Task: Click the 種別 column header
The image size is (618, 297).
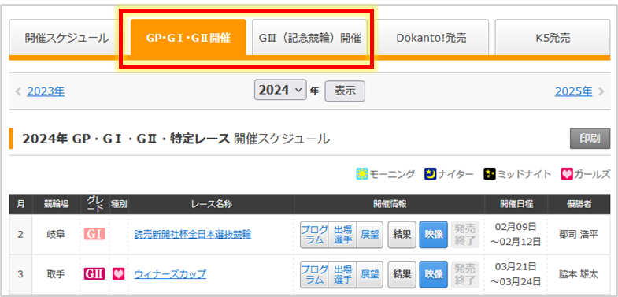Action: tap(119, 204)
